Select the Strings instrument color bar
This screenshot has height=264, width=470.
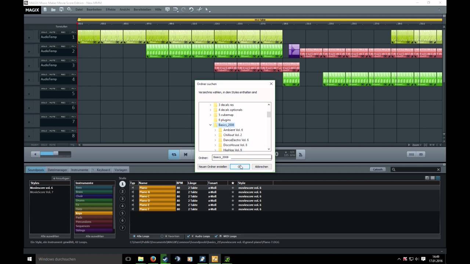pos(94,230)
